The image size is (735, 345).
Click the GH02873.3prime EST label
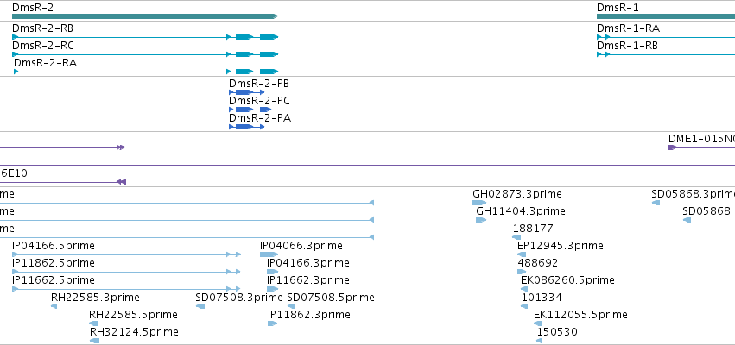(517, 194)
